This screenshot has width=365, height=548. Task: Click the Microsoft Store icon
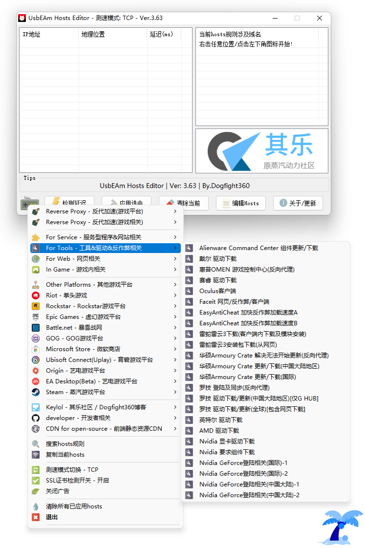tap(36, 349)
